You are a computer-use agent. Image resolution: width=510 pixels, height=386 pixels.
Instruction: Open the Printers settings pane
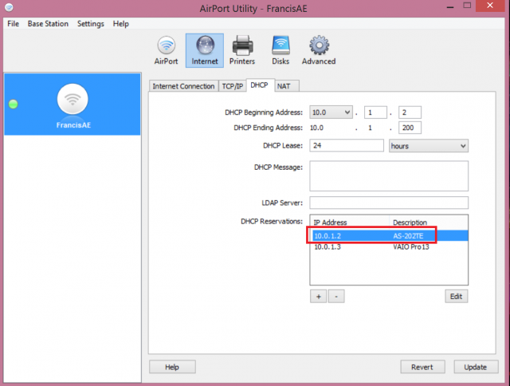click(x=242, y=51)
